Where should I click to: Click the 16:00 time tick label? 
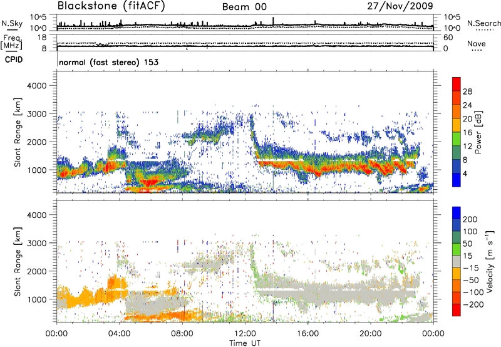click(307, 334)
